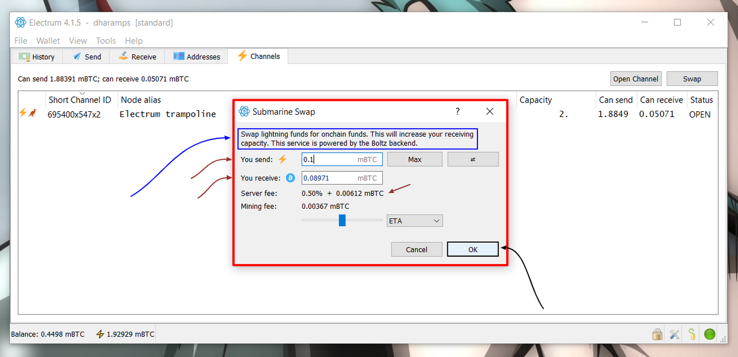The height and width of the screenshot is (357, 738).
Task: Switch to the Receive tab
Action: tap(137, 57)
